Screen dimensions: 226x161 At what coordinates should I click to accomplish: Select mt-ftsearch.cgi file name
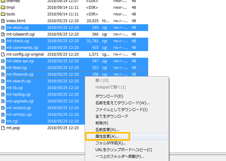[x=20, y=74]
